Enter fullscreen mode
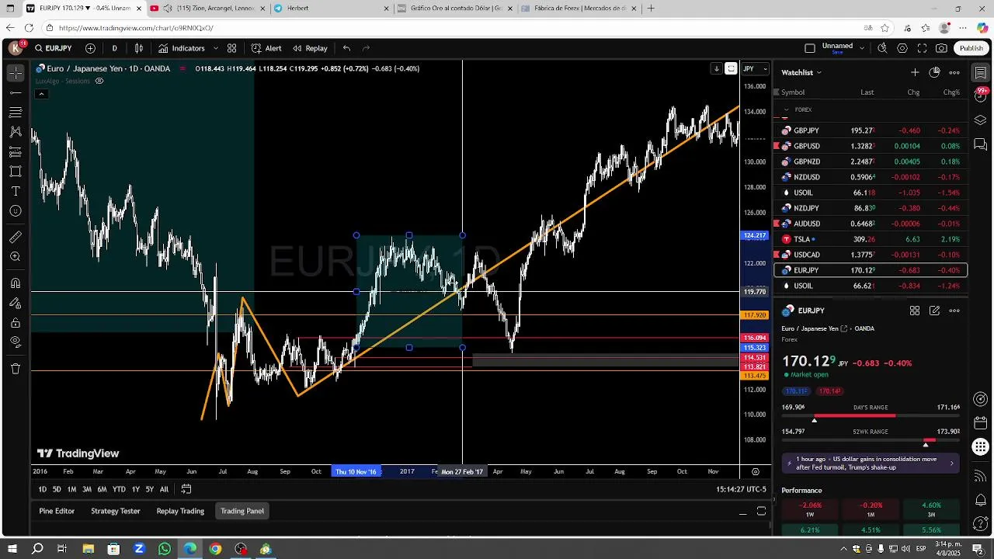994x559 pixels. tap(922, 48)
